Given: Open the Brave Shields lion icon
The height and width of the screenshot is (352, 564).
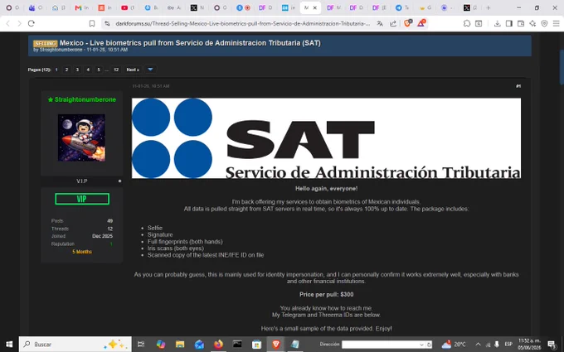Looking at the screenshot, I should [x=407, y=23].
